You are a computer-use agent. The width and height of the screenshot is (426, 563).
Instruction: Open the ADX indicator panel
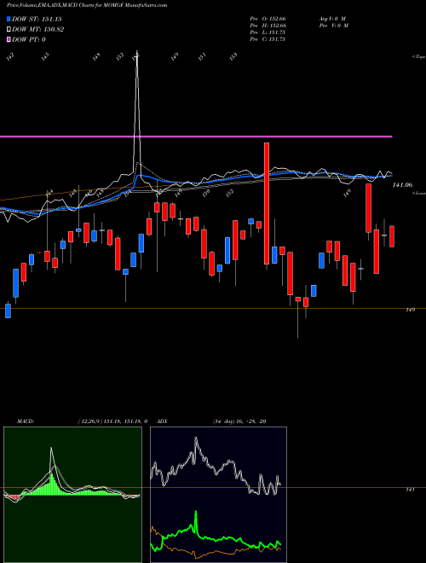(x=218, y=495)
